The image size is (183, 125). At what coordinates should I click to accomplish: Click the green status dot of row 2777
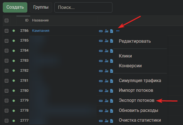pyautogui.click(x=14, y=121)
